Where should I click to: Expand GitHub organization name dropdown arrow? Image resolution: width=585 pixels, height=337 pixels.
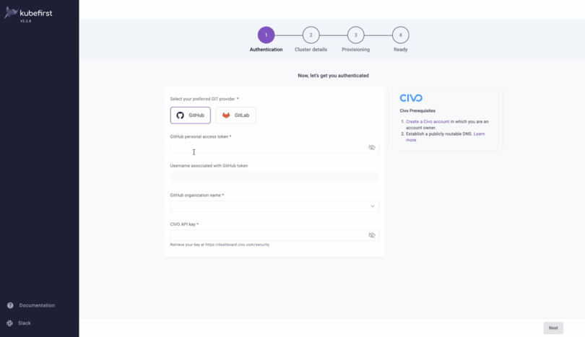tap(373, 206)
